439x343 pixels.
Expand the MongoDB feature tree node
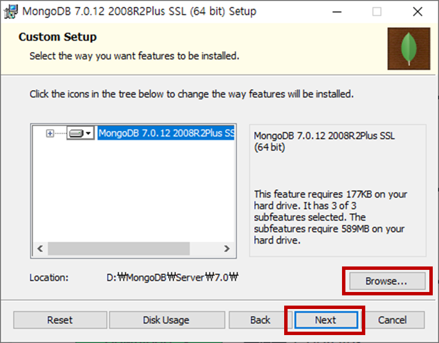50,133
